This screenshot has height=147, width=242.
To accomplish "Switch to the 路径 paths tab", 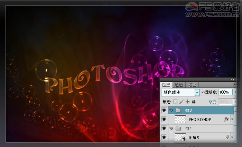I will (x=192, y=85).
